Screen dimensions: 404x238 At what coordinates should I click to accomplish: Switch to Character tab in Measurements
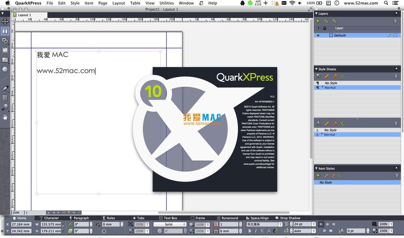[x=49, y=218]
